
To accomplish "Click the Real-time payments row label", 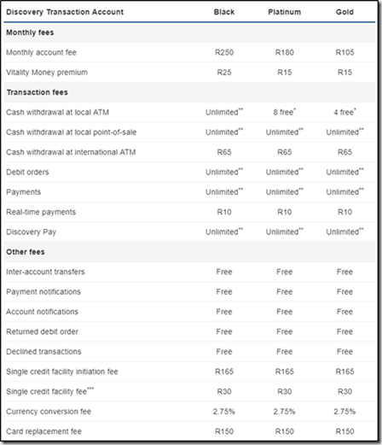I will click(x=41, y=212).
